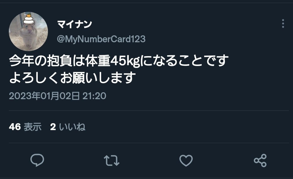Click the kagami mochi decoration on the avatar
Screen dimensions: 293x179
[x=29, y=19]
